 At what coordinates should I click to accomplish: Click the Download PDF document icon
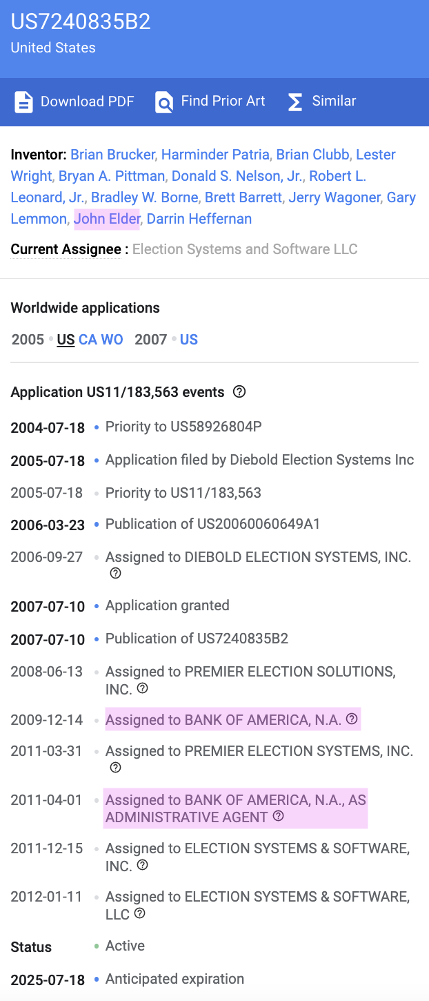(24, 102)
